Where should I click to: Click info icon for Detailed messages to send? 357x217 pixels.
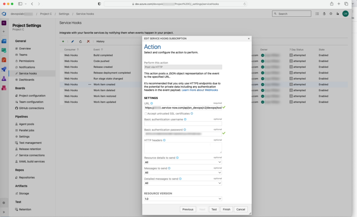[180, 179]
